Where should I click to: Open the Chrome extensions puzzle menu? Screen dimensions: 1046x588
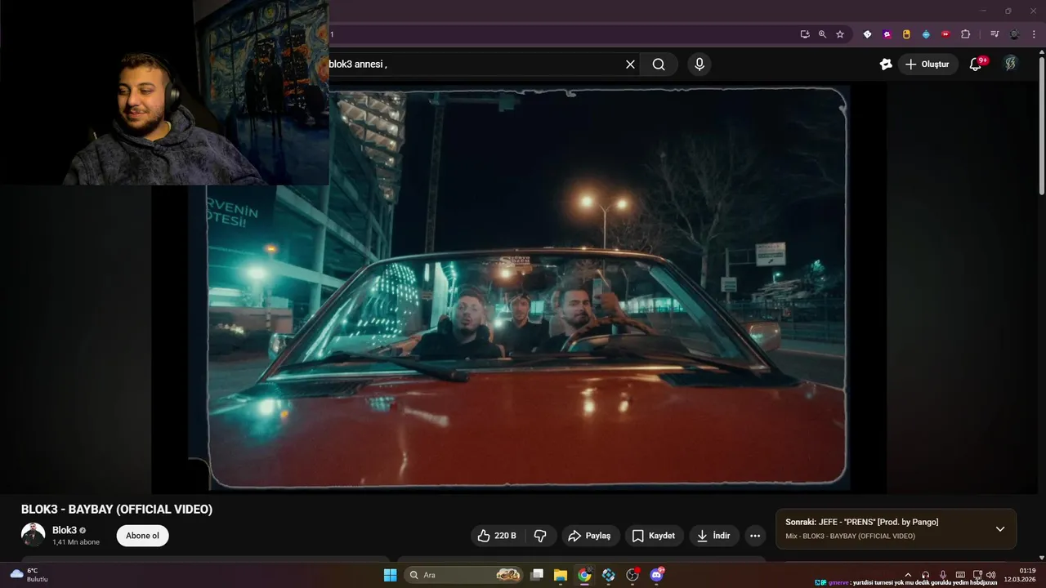click(965, 34)
